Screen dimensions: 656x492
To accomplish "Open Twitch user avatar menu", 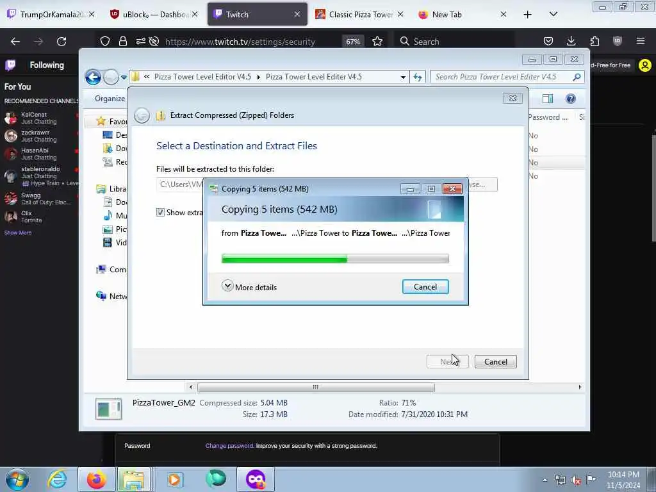I will 644,65.
